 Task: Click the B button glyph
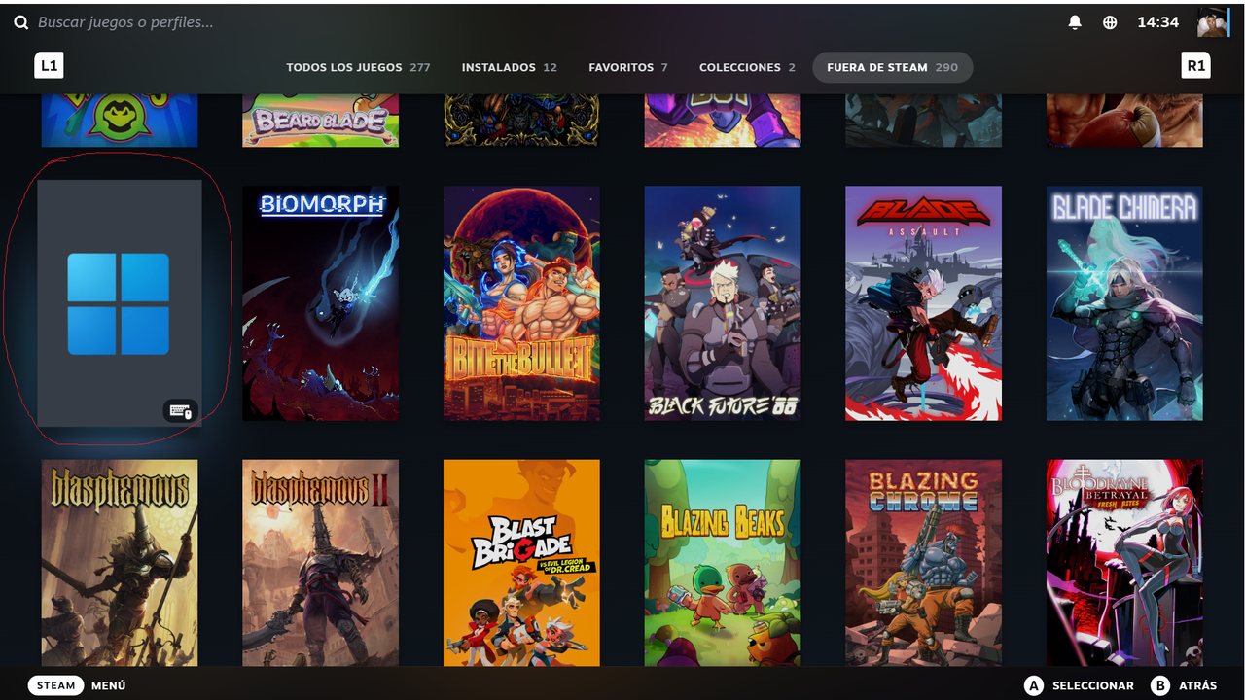[1159, 685]
